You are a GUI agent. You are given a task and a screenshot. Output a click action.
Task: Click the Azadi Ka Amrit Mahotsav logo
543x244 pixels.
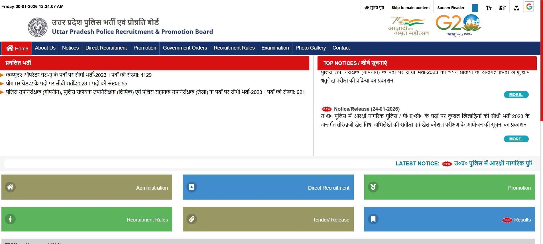[408, 26]
